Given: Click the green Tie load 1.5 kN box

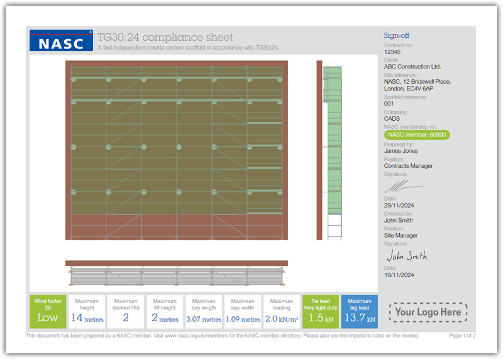Looking at the screenshot, I should coord(321,312).
